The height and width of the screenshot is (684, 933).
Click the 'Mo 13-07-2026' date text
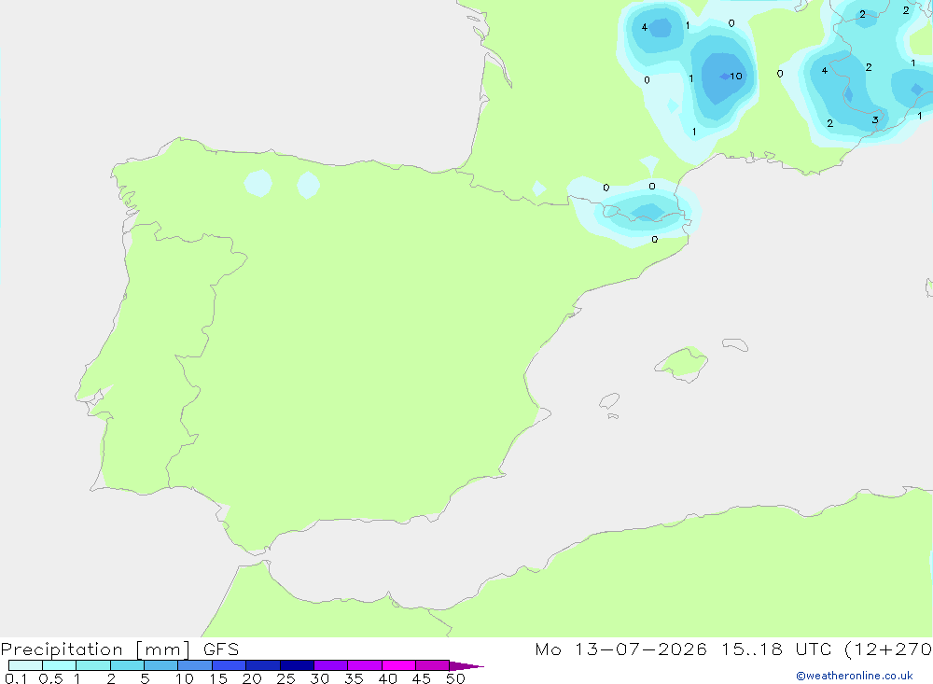pos(621,649)
